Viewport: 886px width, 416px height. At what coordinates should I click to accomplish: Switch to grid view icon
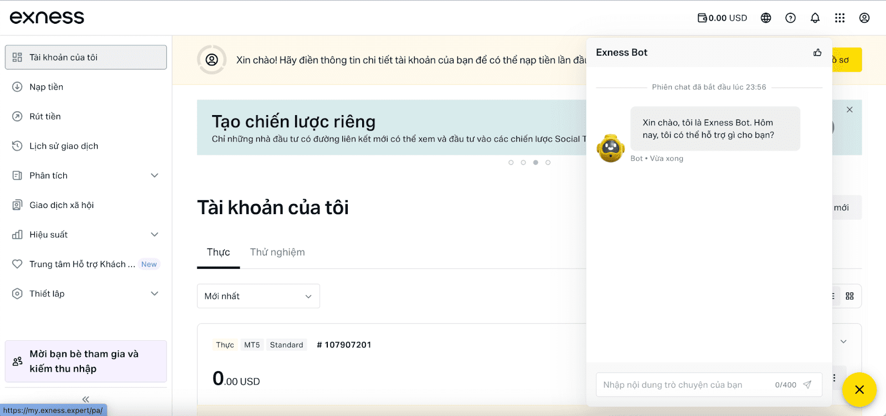(849, 296)
